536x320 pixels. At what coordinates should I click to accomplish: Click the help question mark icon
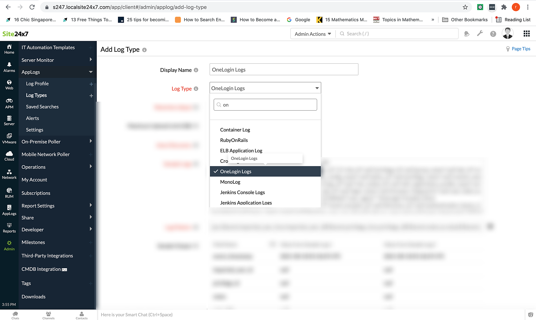493,34
